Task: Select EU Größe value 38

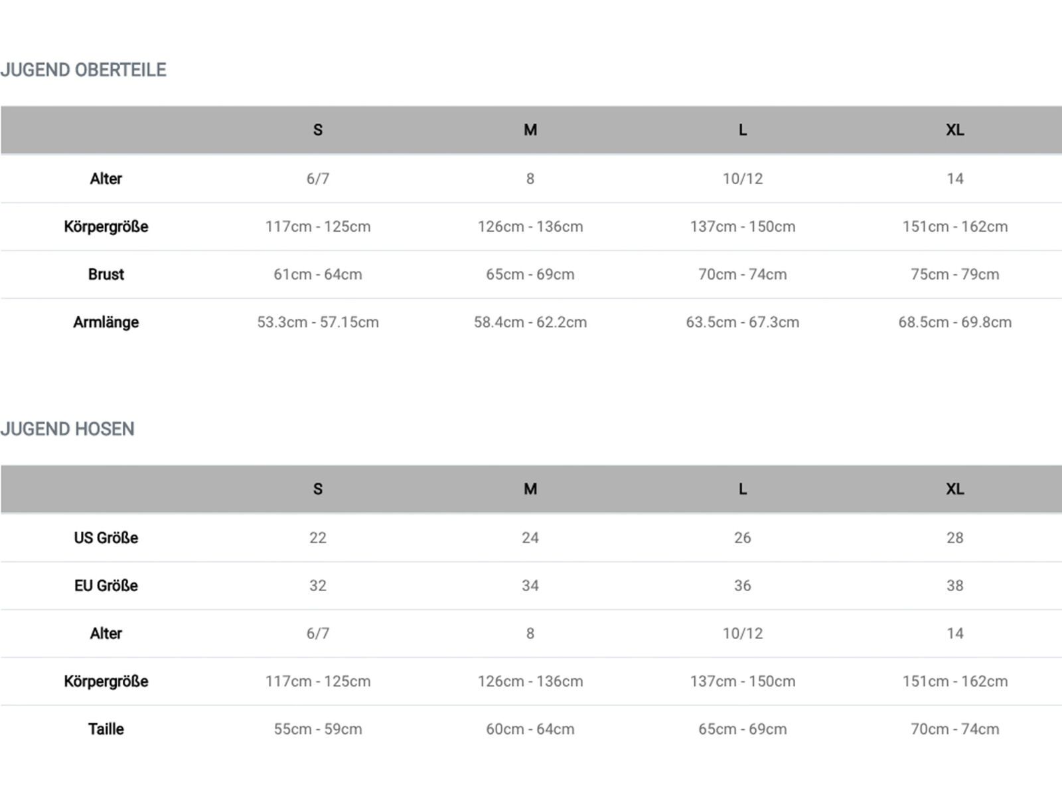Action: coord(954,586)
